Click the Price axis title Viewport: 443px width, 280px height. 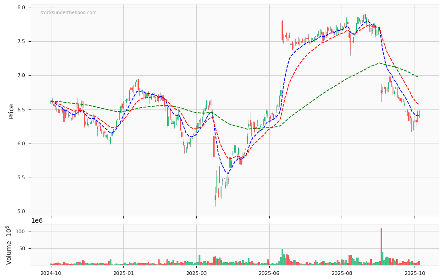tap(11, 111)
